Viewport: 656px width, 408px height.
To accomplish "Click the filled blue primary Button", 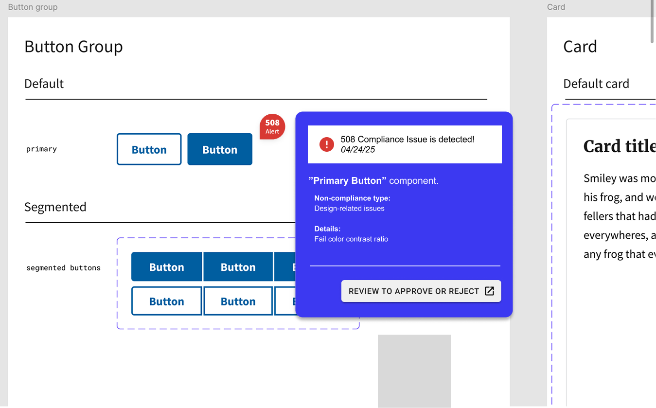I will 220,149.
